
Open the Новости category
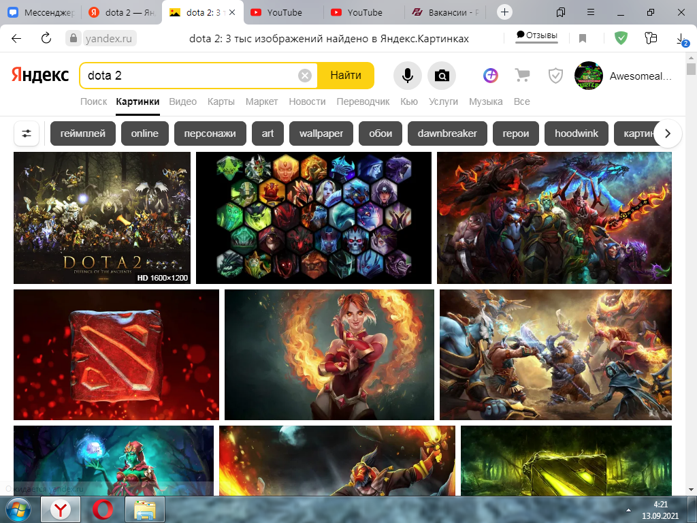(307, 102)
